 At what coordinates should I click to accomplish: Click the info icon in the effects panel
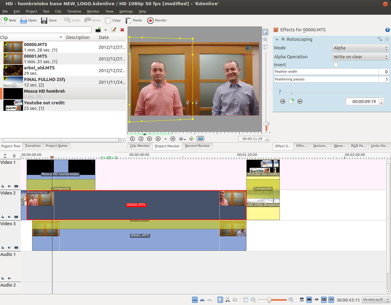click(x=387, y=30)
